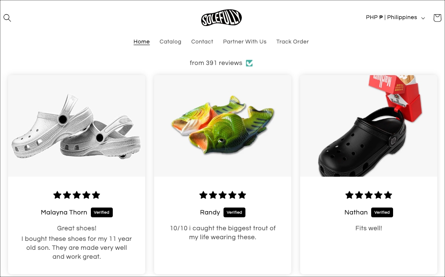Open the shopping cart bag icon
The height and width of the screenshot is (277, 445).
(x=437, y=17)
